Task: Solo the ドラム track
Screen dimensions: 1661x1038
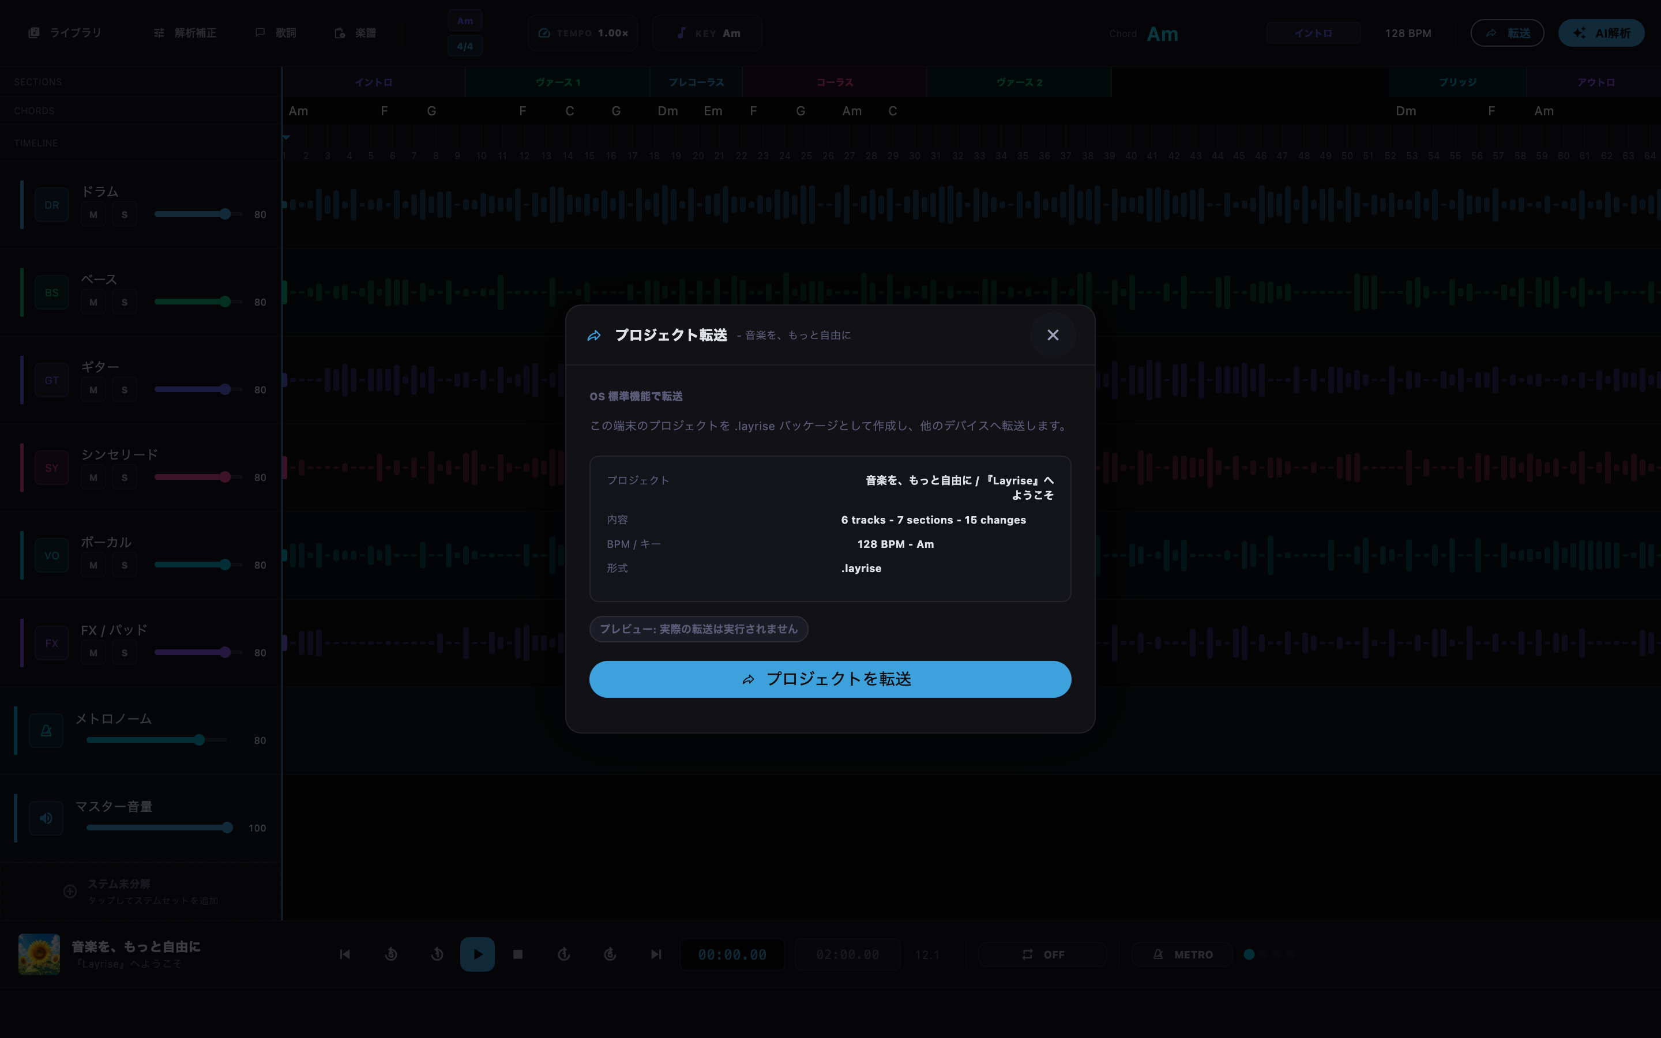Action: 124,215
